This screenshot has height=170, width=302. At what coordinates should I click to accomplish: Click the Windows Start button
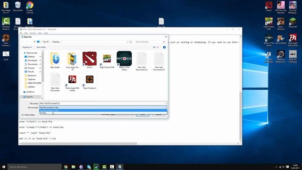tap(4, 167)
